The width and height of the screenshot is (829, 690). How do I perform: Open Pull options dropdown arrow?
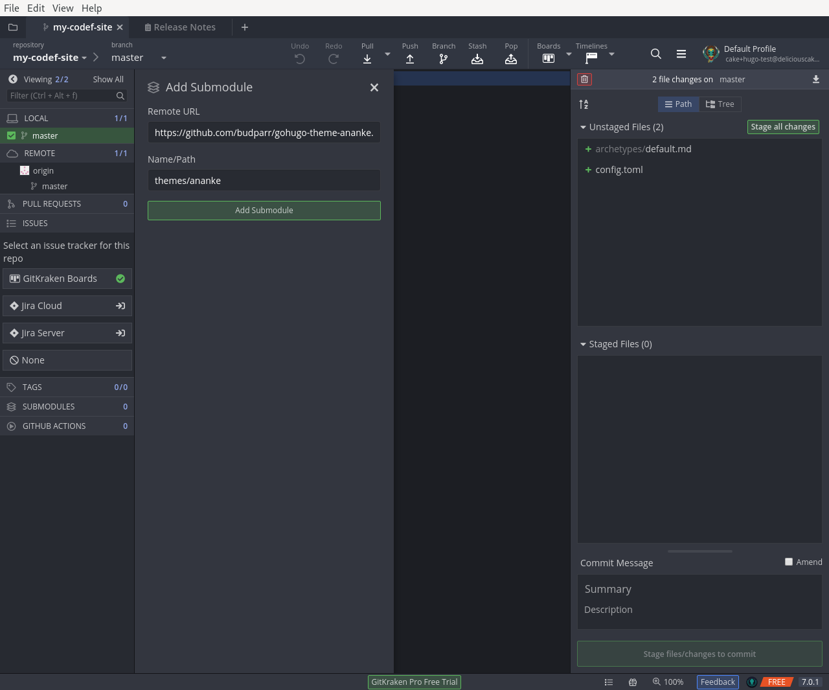(x=388, y=54)
